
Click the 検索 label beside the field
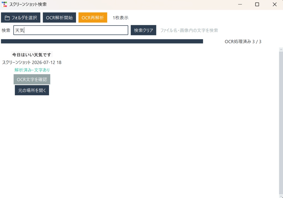(6, 30)
